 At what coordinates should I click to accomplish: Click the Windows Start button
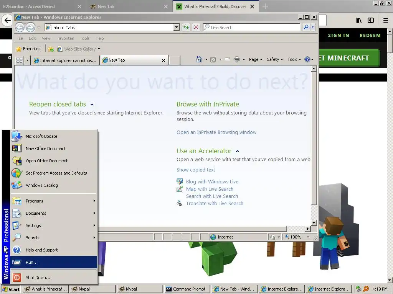point(11,289)
